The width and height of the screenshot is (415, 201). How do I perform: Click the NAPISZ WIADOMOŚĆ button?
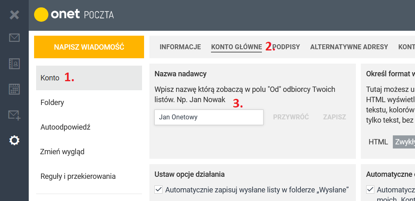(89, 47)
